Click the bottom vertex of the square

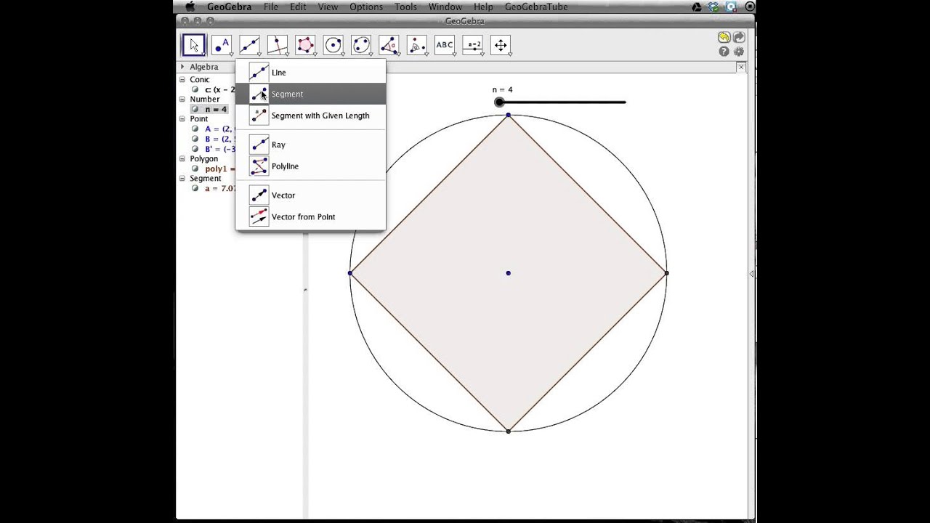[x=508, y=431]
